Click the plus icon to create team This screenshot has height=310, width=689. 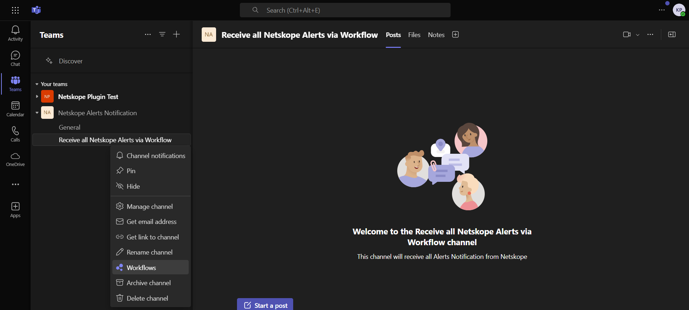click(176, 34)
